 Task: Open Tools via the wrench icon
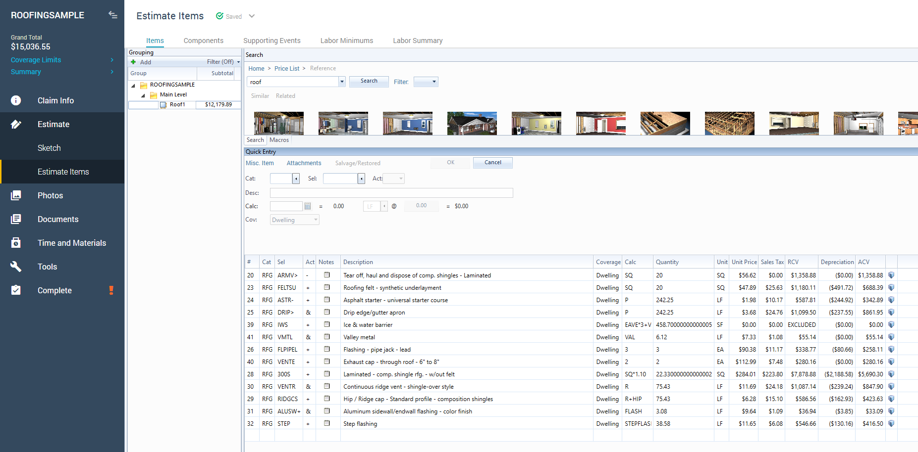pyautogui.click(x=16, y=267)
